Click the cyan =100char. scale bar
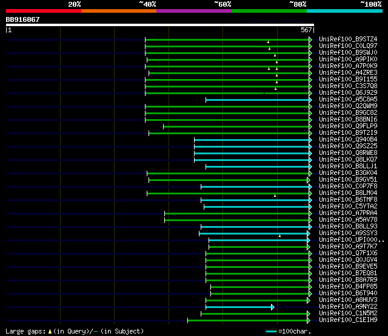The width and height of the screenshot is (388, 336). 271,331
